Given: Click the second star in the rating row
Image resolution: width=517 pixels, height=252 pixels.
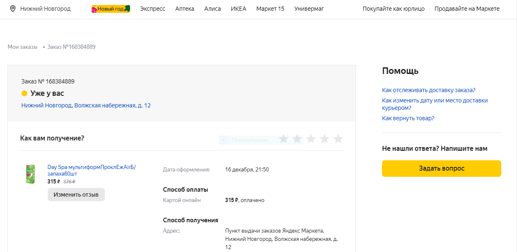Looking at the screenshot, I should [x=297, y=139].
